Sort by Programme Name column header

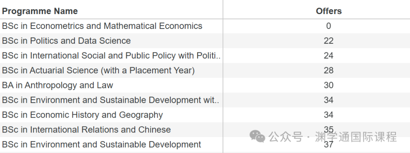tap(40, 11)
